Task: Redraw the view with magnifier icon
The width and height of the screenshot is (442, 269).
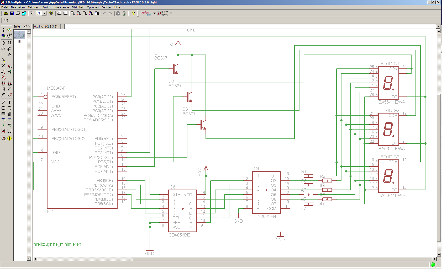Action: 91,13
